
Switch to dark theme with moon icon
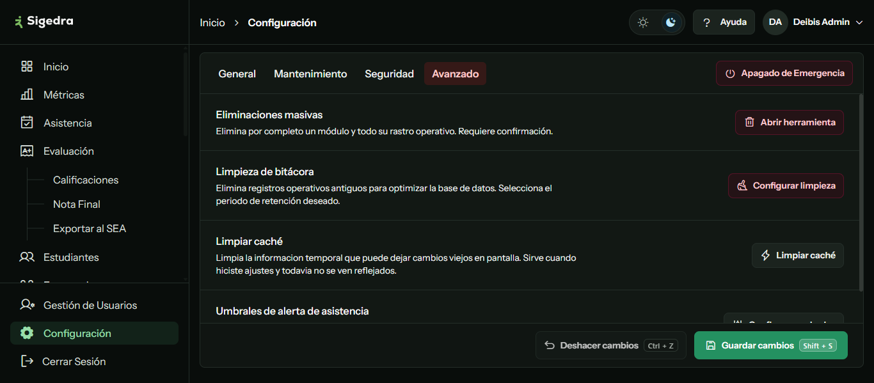(x=671, y=22)
